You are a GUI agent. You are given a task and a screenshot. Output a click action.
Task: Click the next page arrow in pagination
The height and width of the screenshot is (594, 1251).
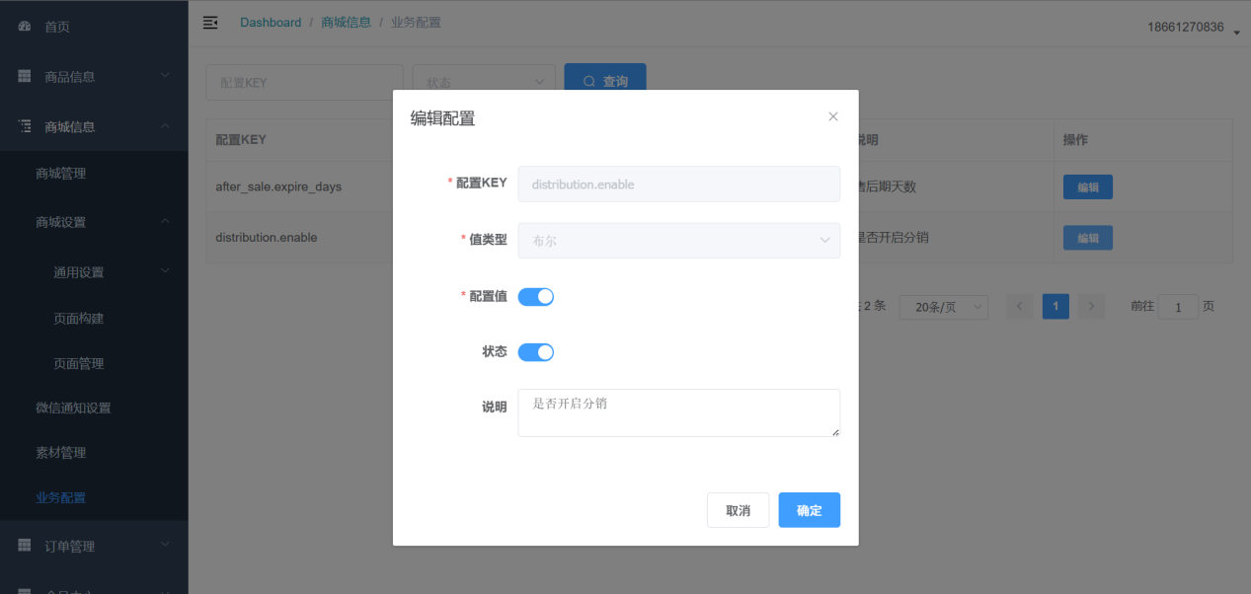(1091, 307)
